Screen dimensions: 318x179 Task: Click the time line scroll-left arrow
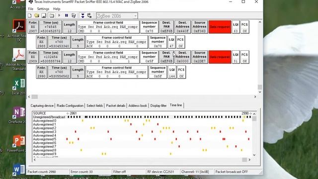(35, 160)
